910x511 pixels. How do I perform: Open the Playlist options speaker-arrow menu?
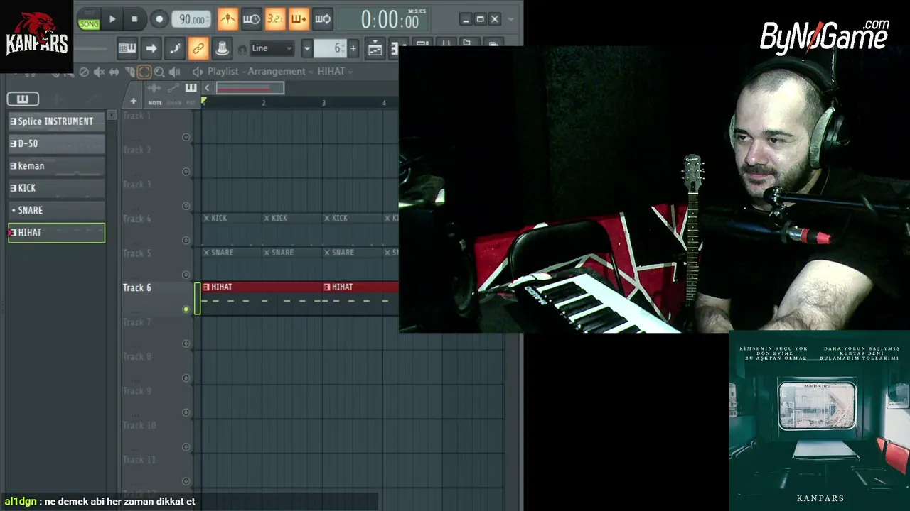point(198,72)
